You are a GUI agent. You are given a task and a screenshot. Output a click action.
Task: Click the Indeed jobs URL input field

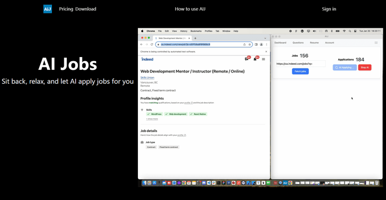(x=301, y=64)
